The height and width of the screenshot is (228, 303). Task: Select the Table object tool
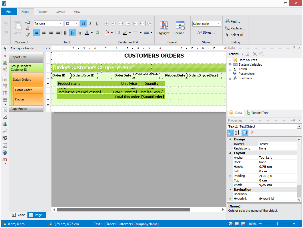click(5, 86)
